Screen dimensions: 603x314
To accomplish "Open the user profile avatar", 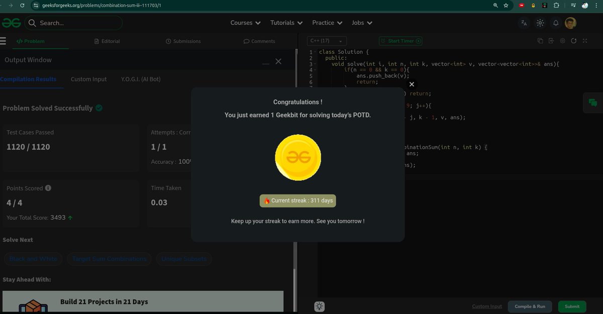I will click(570, 23).
